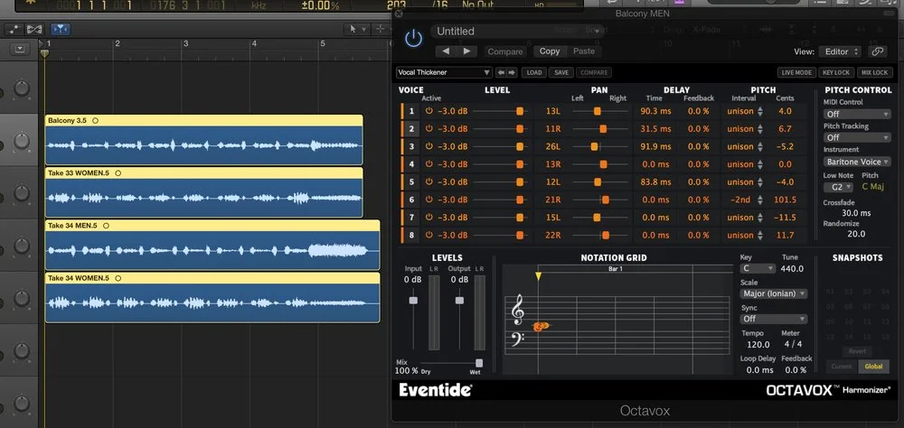
Task: Click the Copy button in plugin header
Action: (550, 51)
